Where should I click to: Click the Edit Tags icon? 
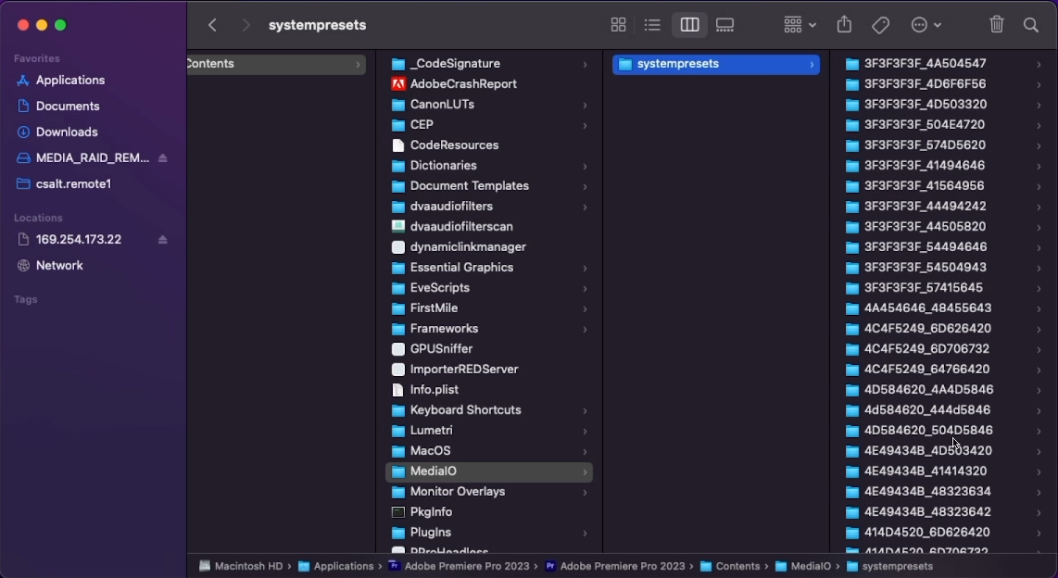881,25
